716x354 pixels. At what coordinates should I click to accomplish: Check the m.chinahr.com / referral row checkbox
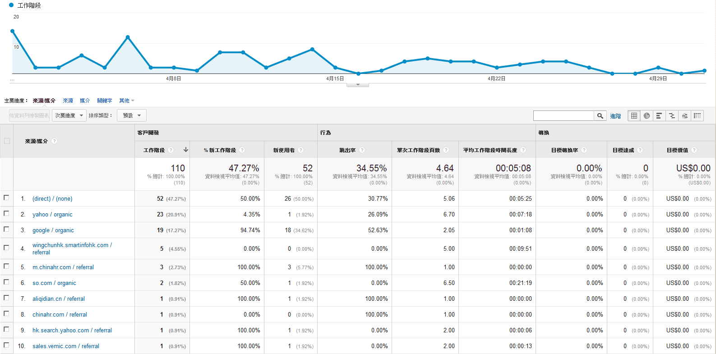[6, 266]
